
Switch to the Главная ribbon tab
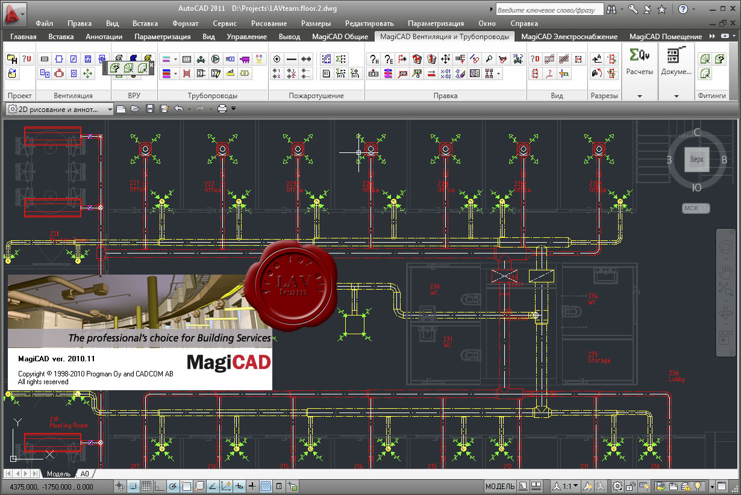tap(23, 37)
